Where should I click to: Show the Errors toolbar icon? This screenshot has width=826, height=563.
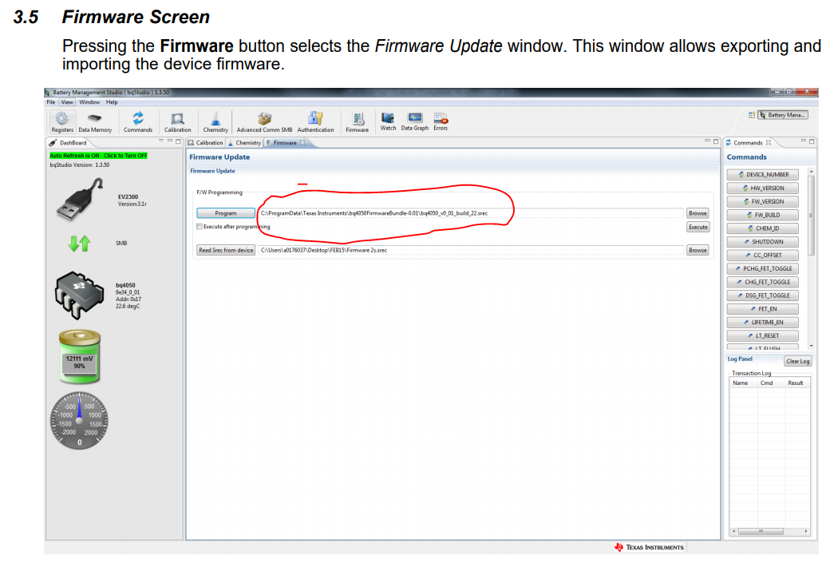(x=441, y=121)
